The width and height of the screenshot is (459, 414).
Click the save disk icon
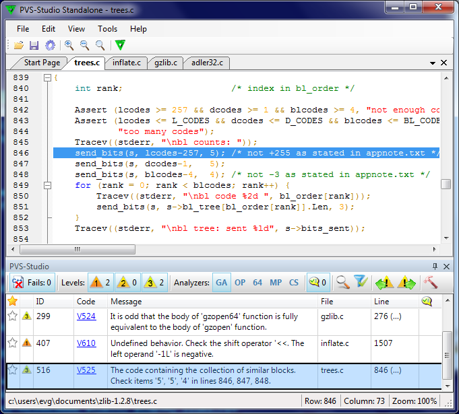(x=34, y=45)
